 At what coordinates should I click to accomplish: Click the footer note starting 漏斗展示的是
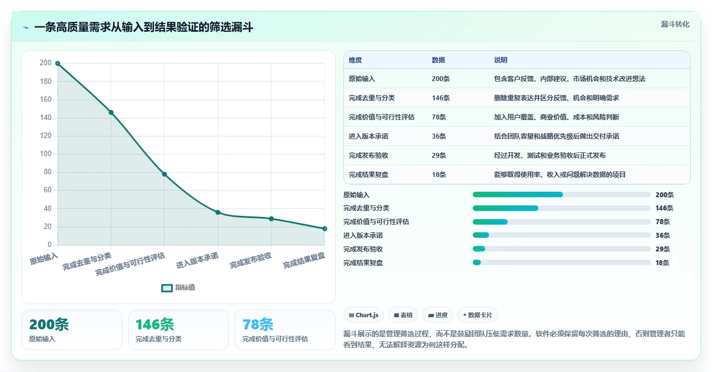click(x=514, y=339)
